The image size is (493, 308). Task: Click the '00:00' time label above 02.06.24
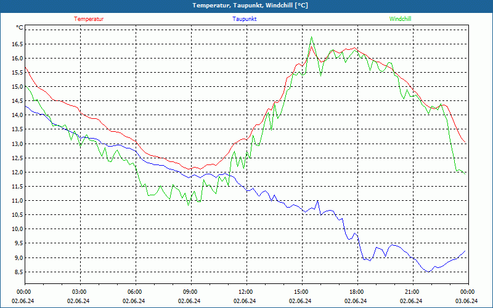(x=23, y=292)
